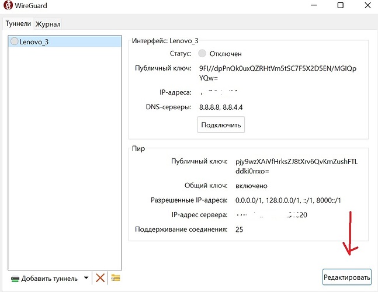Click the Пир group title
This screenshot has width=378, height=292.
pos(138,148)
